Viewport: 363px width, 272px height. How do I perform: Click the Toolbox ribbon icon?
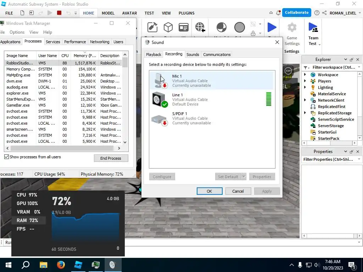click(152, 27)
